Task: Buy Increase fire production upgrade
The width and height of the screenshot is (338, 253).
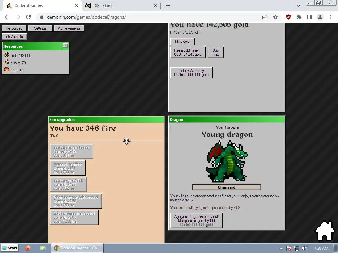Action: [72, 152]
